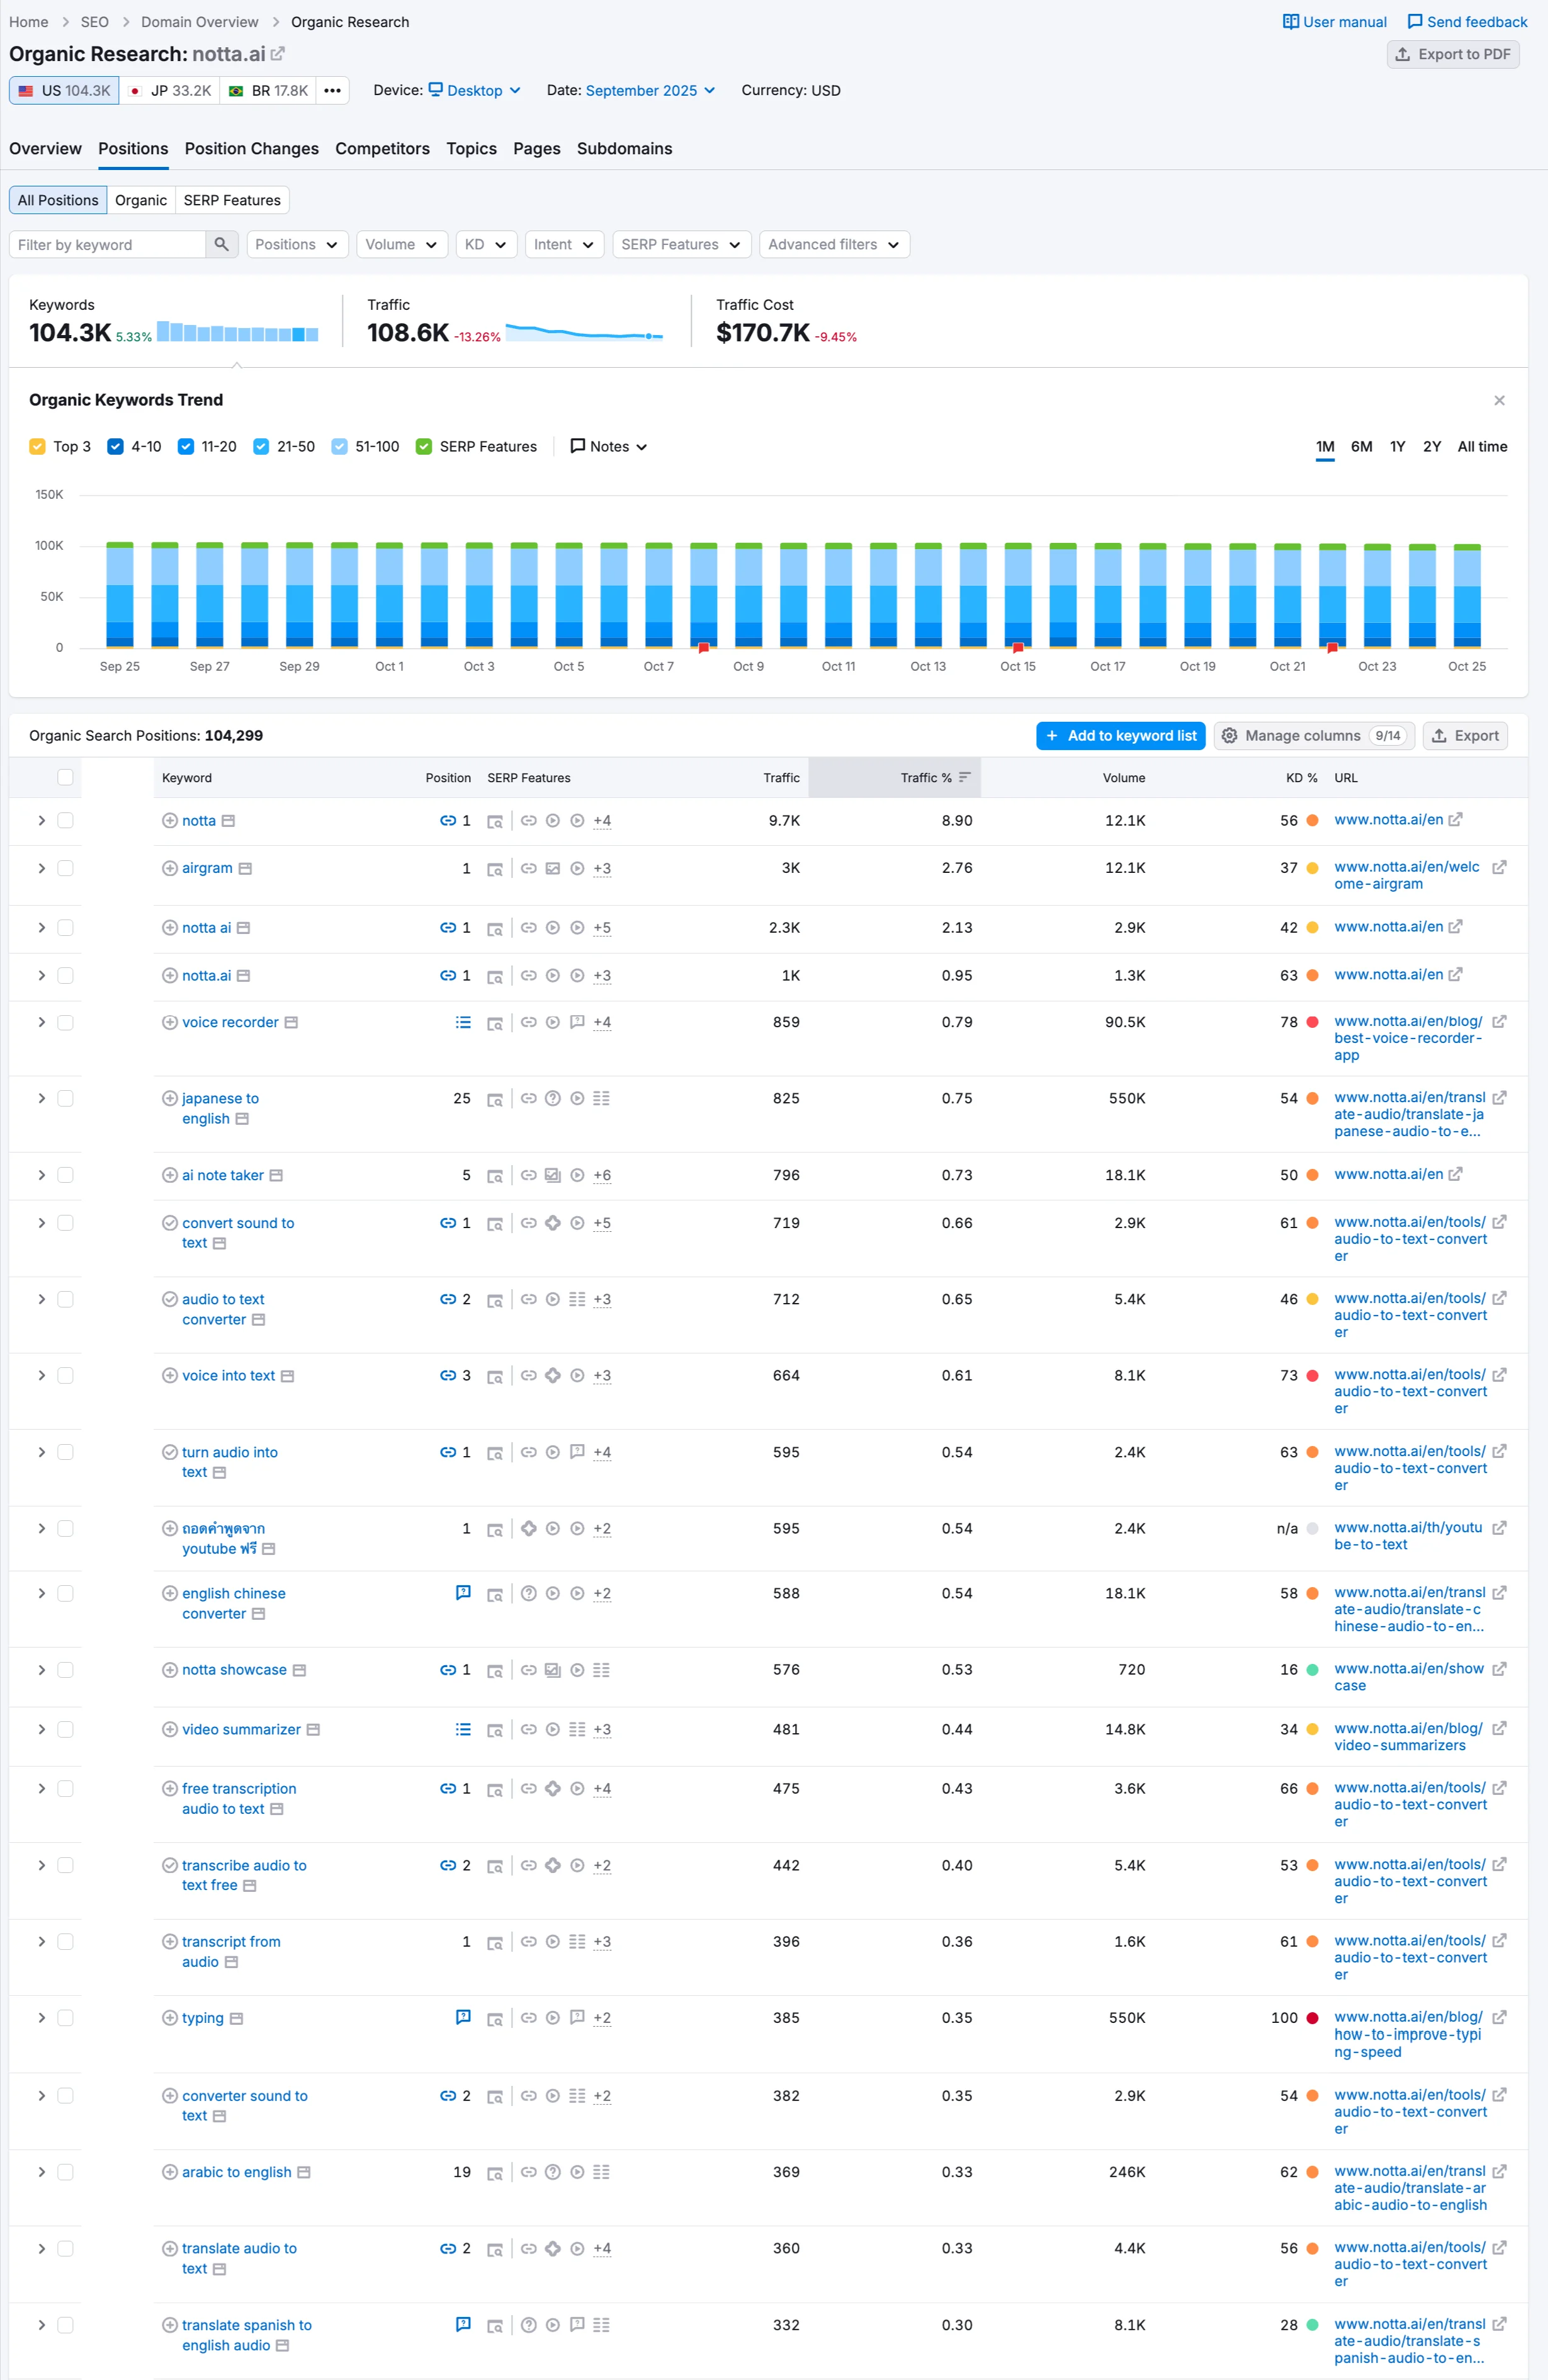Open the external link icon next to notta.ai title
The width and height of the screenshot is (1548, 2380).
coord(277,54)
